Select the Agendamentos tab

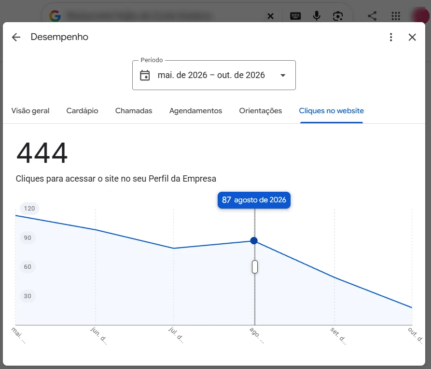click(x=195, y=111)
